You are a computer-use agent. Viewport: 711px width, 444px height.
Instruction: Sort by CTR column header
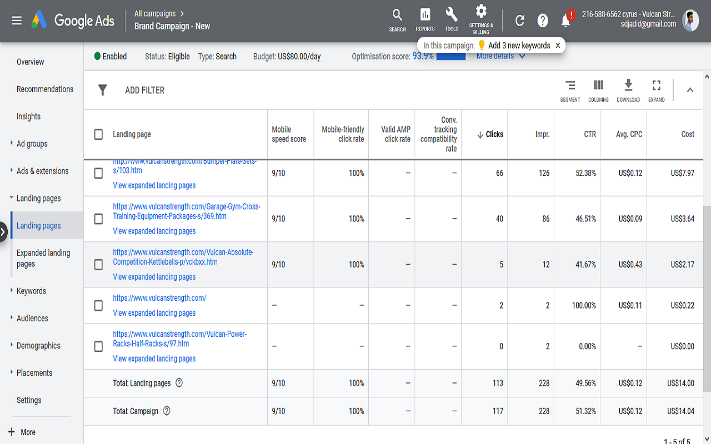coord(590,134)
